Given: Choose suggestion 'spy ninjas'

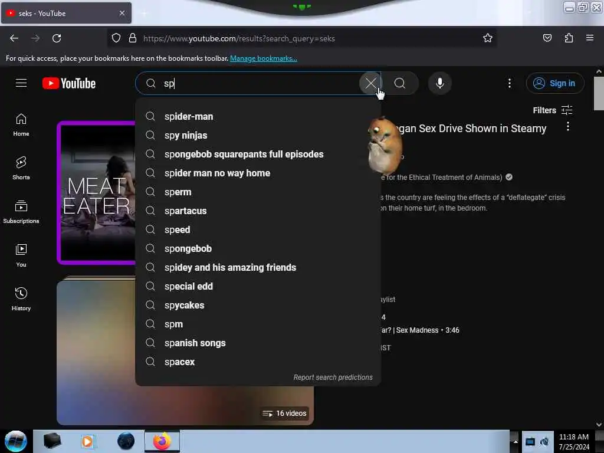Looking at the screenshot, I should (258, 135).
